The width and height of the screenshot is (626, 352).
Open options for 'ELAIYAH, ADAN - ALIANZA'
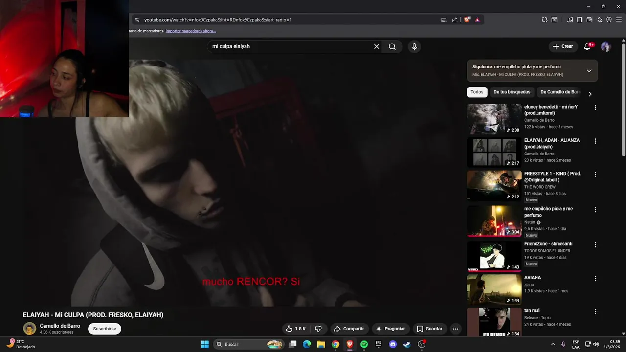click(595, 141)
